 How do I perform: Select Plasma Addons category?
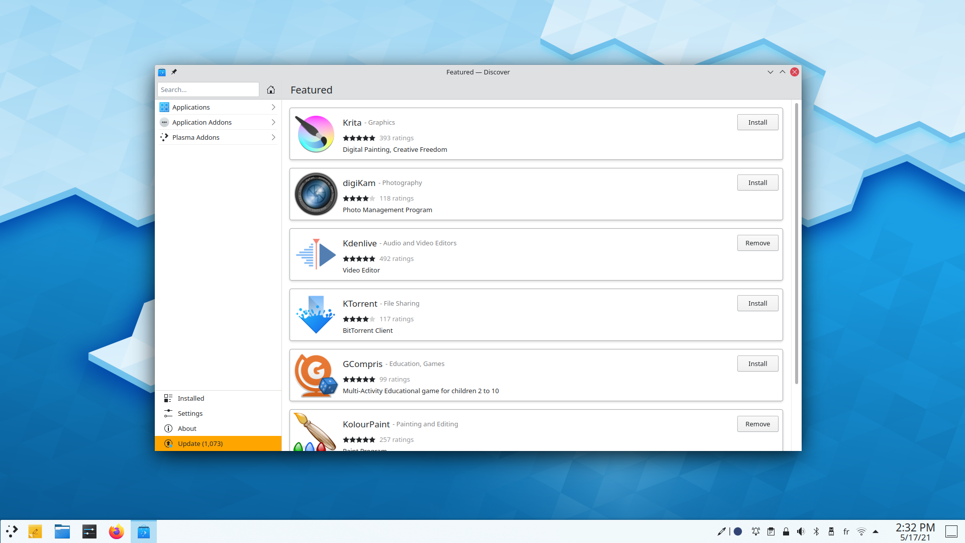218,137
